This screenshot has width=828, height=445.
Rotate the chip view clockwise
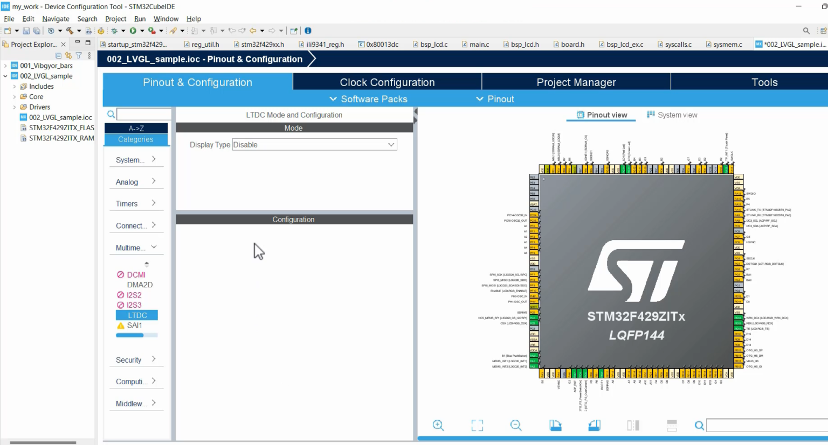coord(555,425)
